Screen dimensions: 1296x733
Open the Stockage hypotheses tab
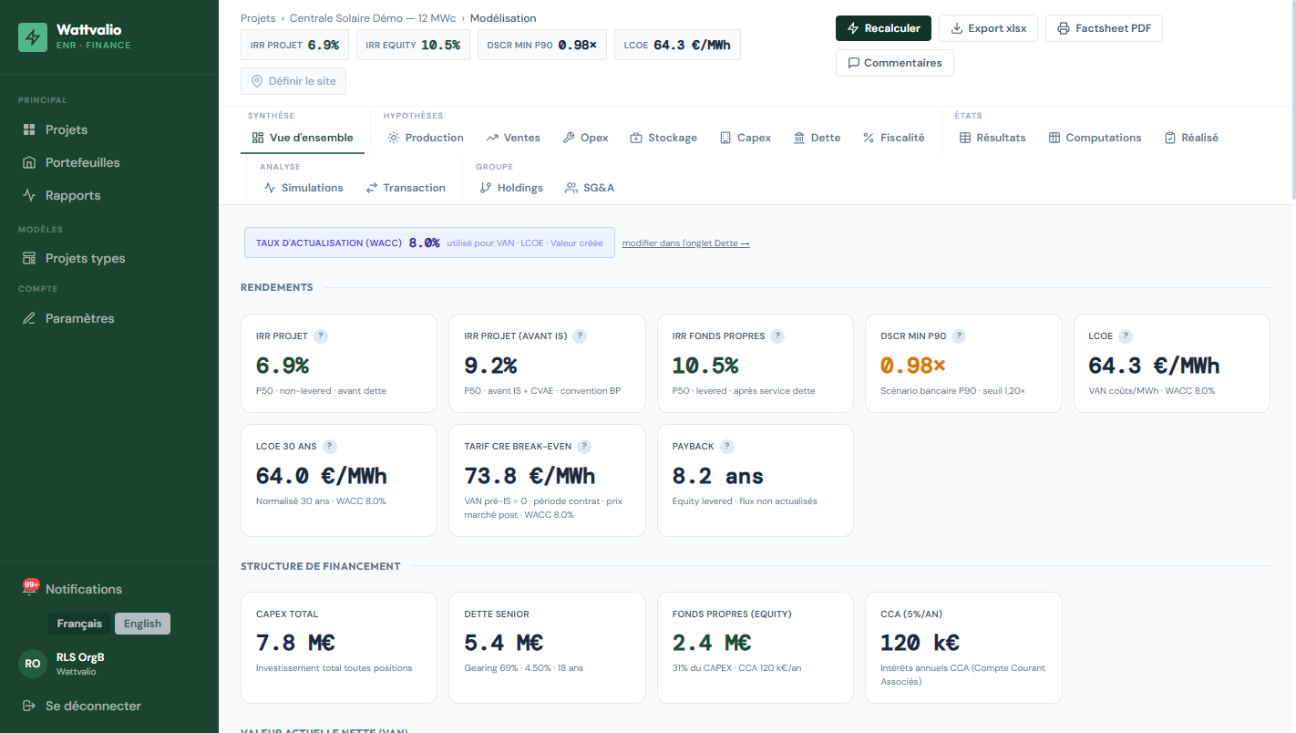click(663, 138)
